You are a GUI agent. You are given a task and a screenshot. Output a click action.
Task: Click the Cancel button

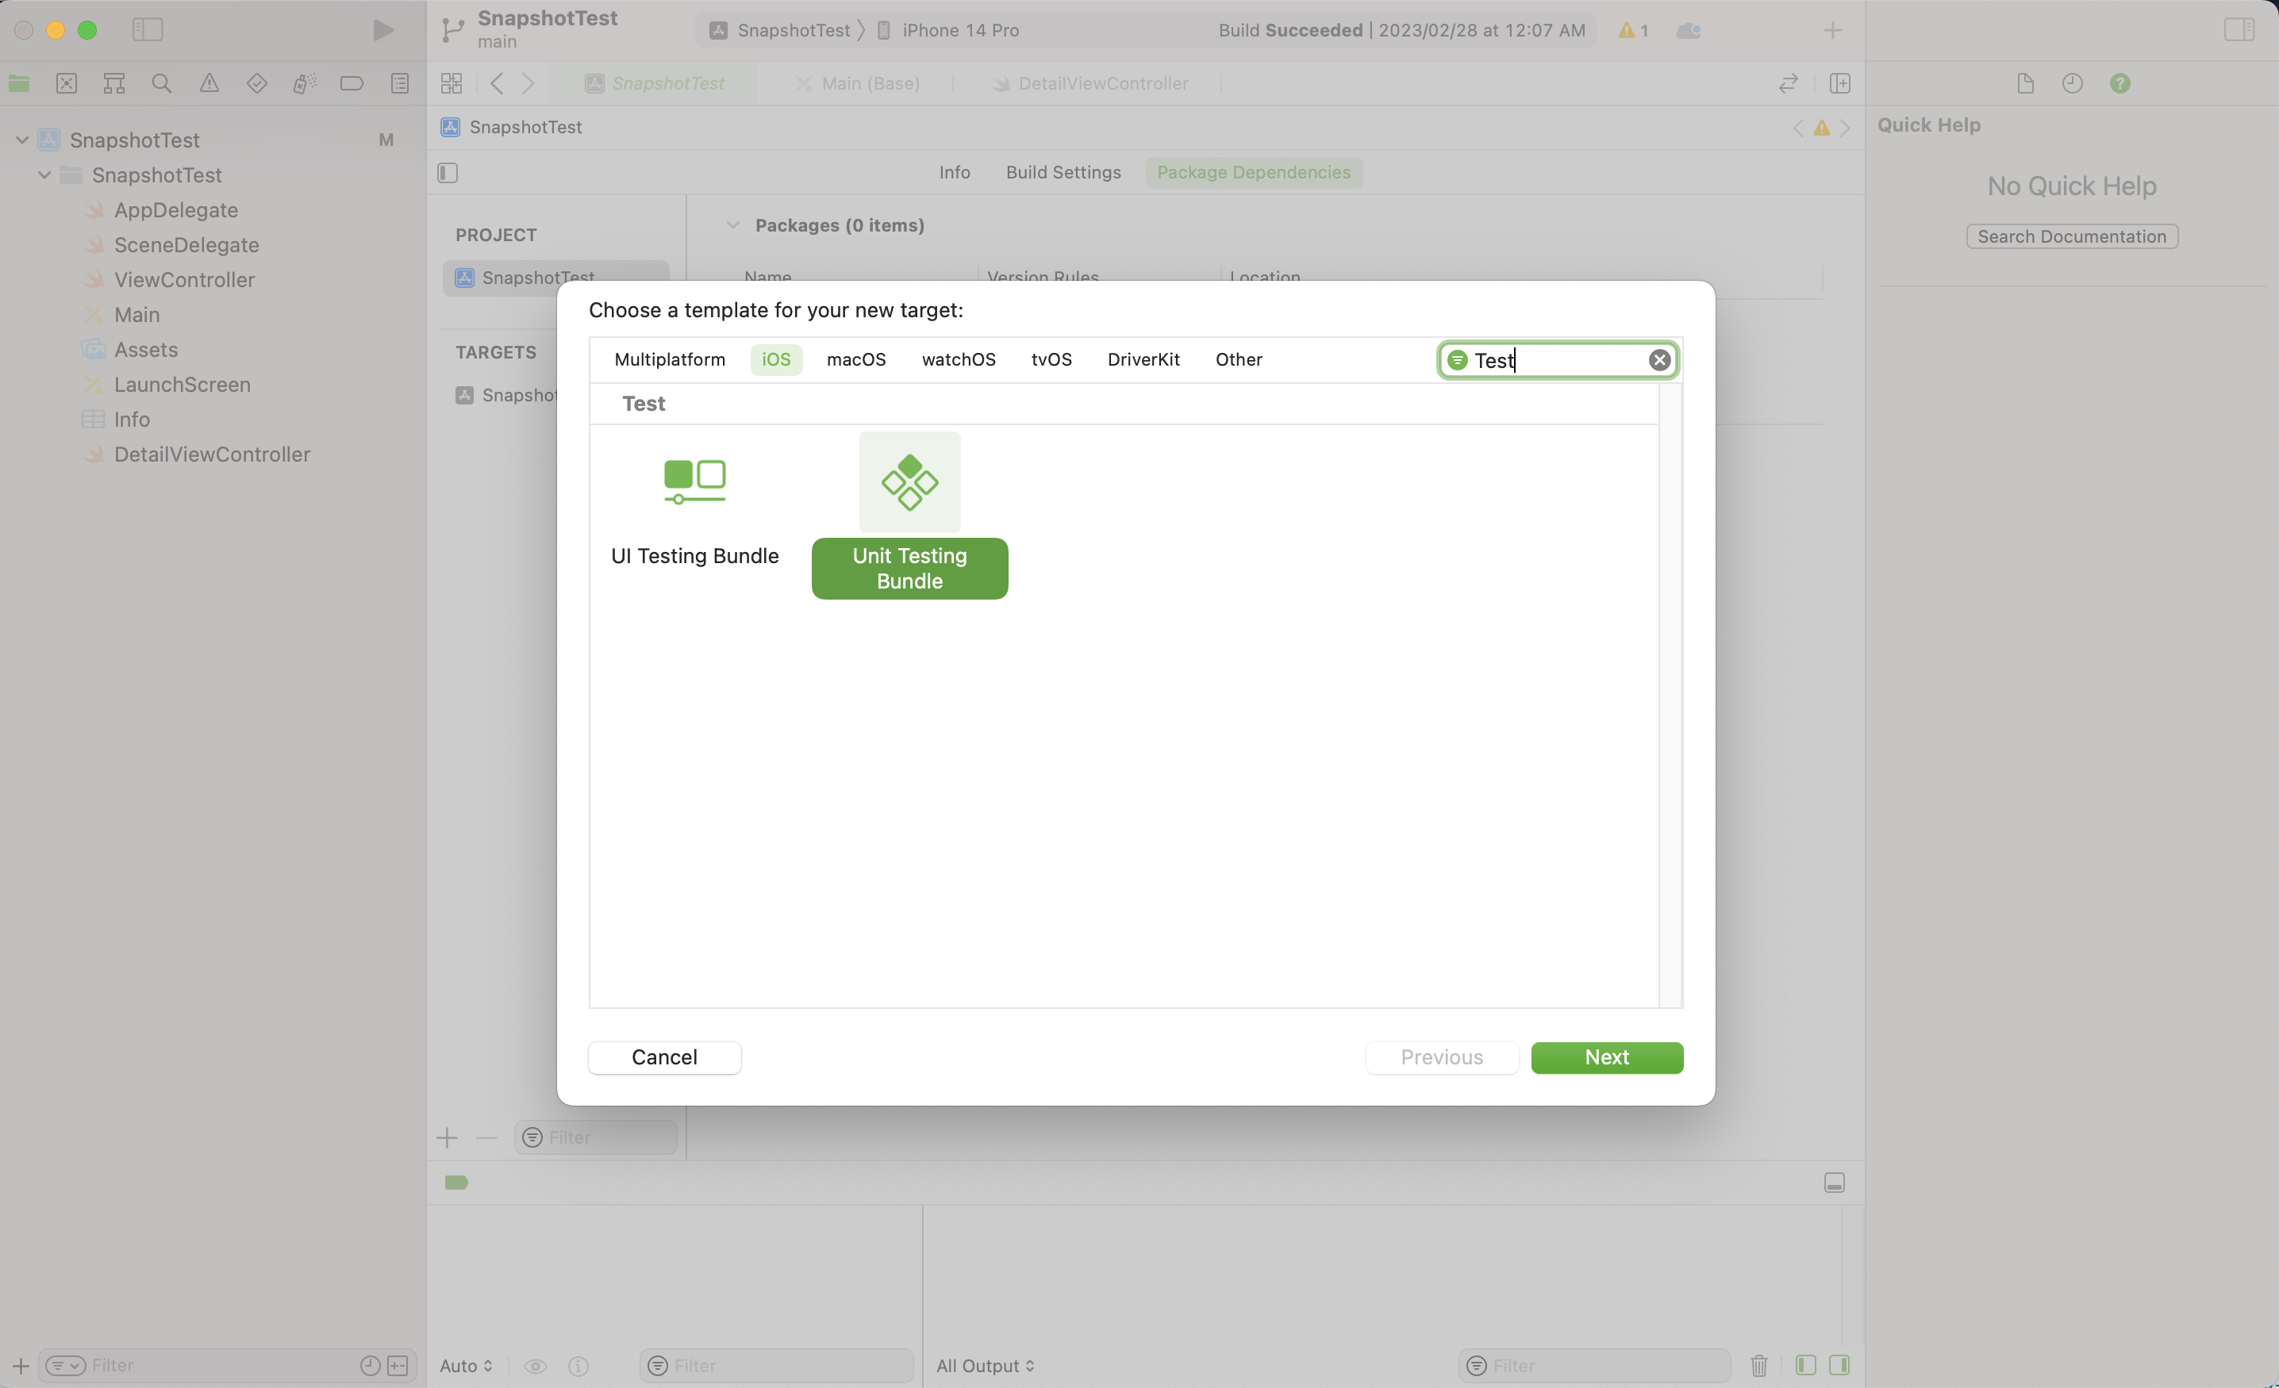(x=664, y=1057)
